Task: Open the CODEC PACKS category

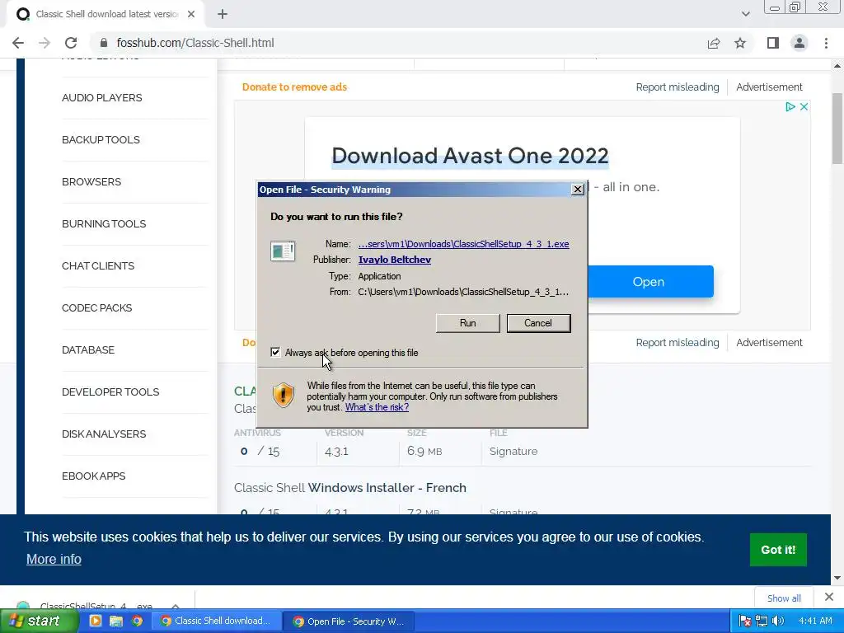Action: (x=97, y=308)
